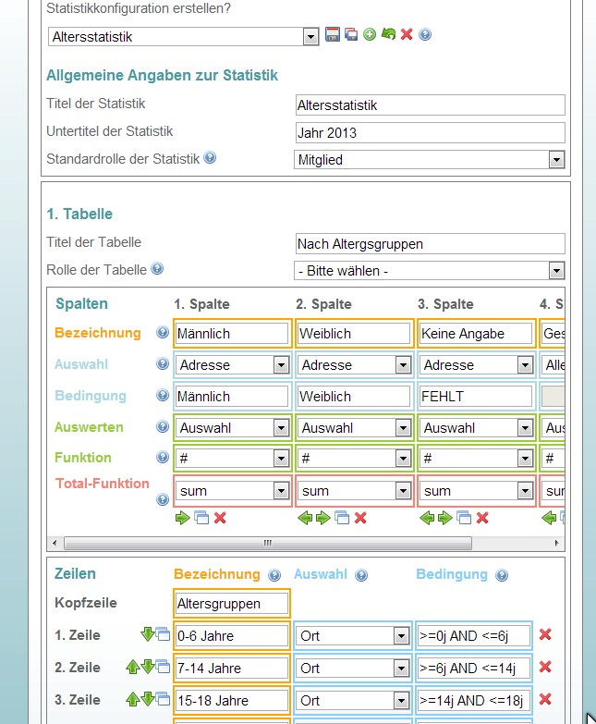Duplicate the 3. Spalte column
Screen dimensions: 596x724
pyautogui.click(x=464, y=518)
